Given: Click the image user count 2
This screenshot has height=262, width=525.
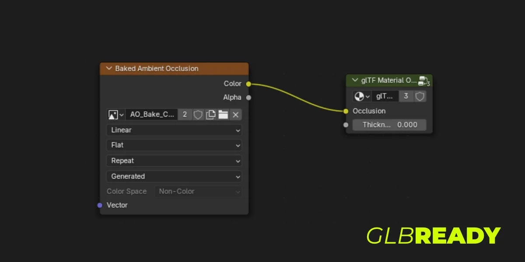Looking at the screenshot, I should click(x=185, y=114).
